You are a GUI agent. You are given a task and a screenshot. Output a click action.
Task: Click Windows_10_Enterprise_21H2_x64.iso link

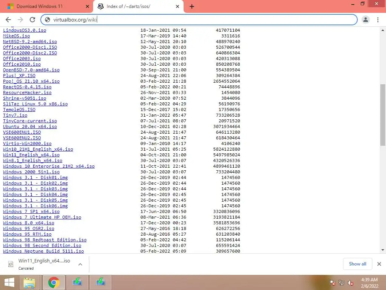click(49, 167)
